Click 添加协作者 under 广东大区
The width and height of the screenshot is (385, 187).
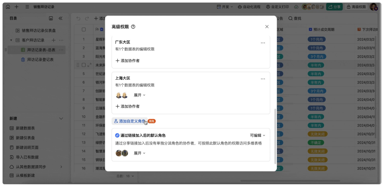(127, 61)
